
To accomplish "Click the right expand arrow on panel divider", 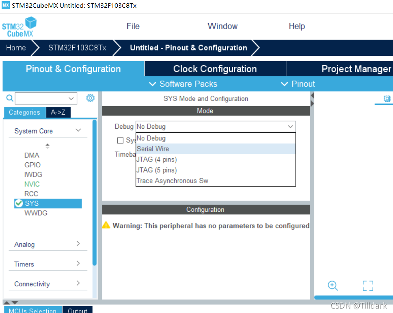I will click(x=312, y=103).
